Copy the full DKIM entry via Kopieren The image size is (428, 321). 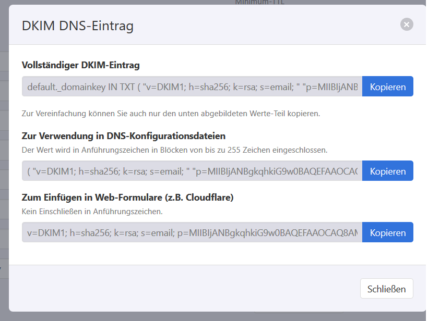click(387, 87)
